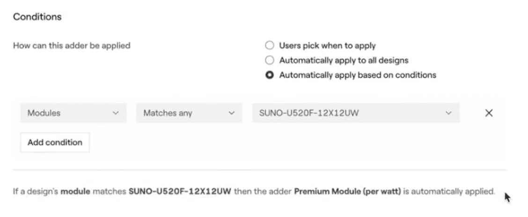Click the Conditions section heading
528x217 pixels.
click(37, 17)
